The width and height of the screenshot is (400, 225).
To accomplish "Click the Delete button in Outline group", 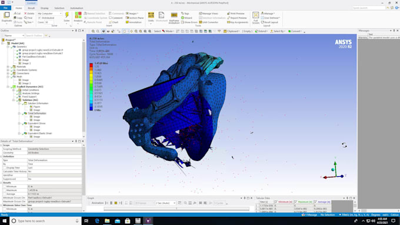I will [x=29, y=14].
